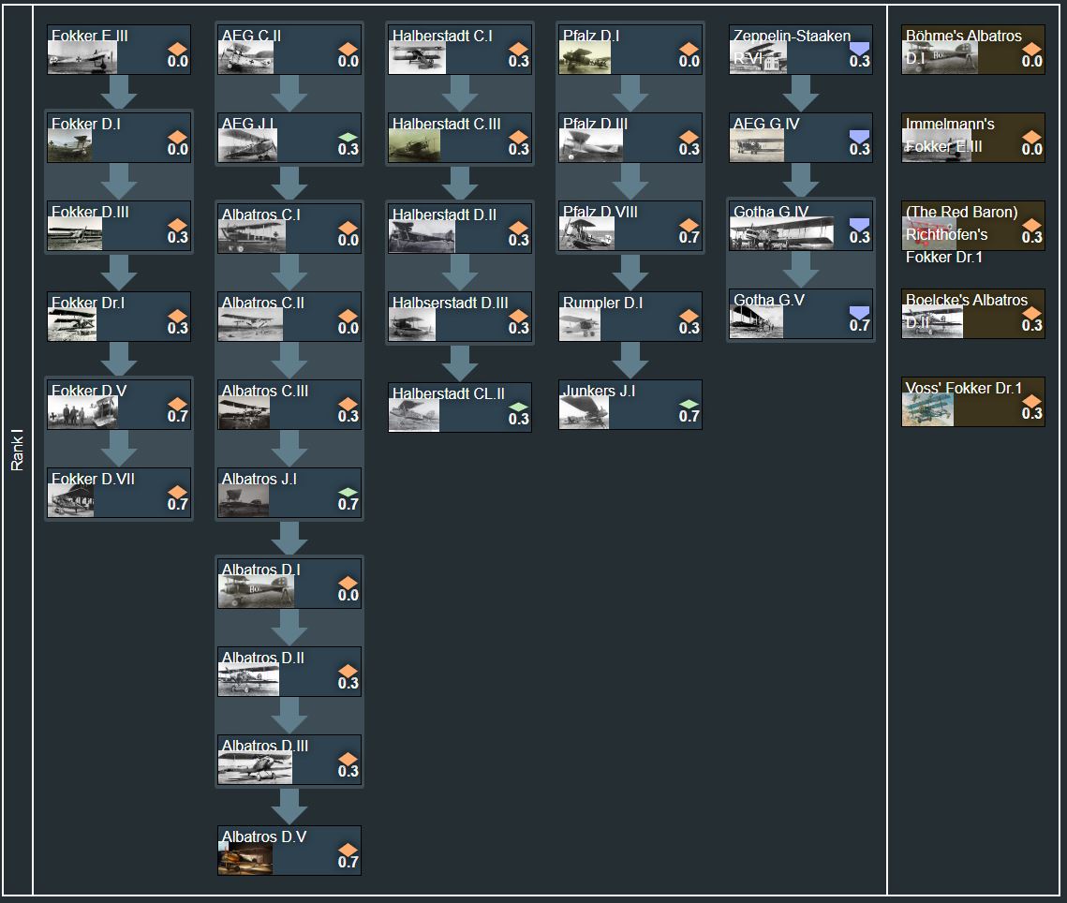The height and width of the screenshot is (903, 1067).
Task: Click the Pfalz D.I aircraft thumbnail
Action: click(x=585, y=57)
